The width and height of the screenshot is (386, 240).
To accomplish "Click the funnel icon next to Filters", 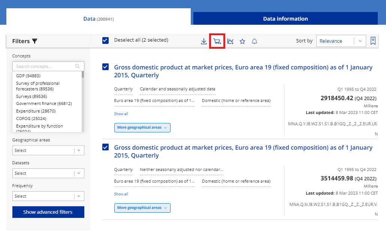I will pyautogui.click(x=35, y=41).
